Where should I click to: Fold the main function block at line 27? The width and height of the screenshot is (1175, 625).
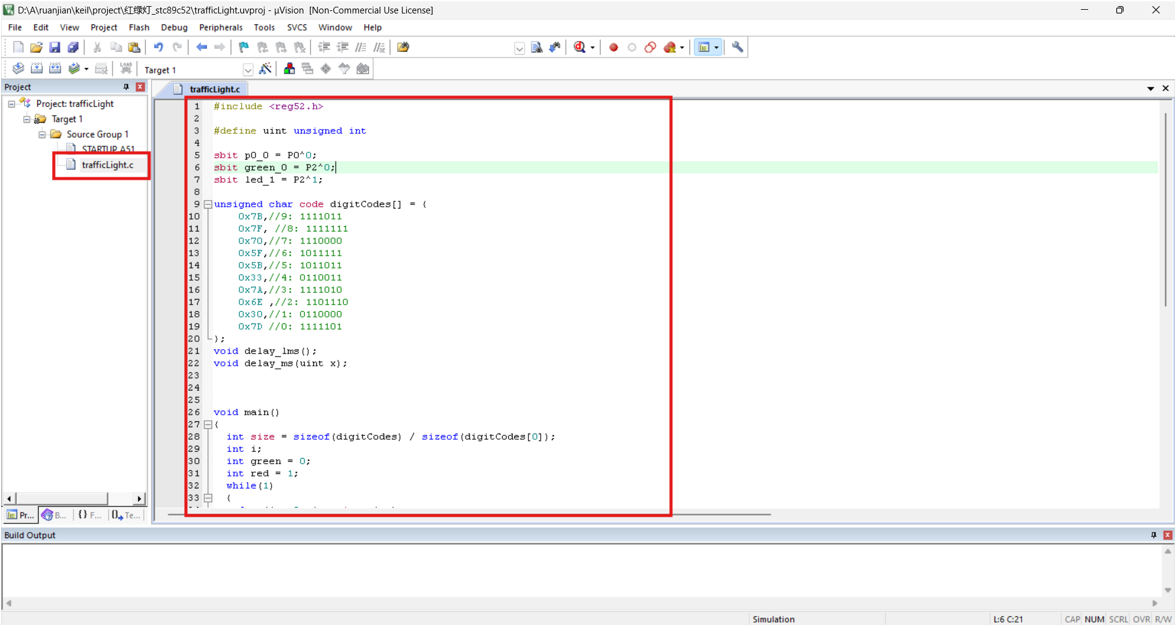208,424
